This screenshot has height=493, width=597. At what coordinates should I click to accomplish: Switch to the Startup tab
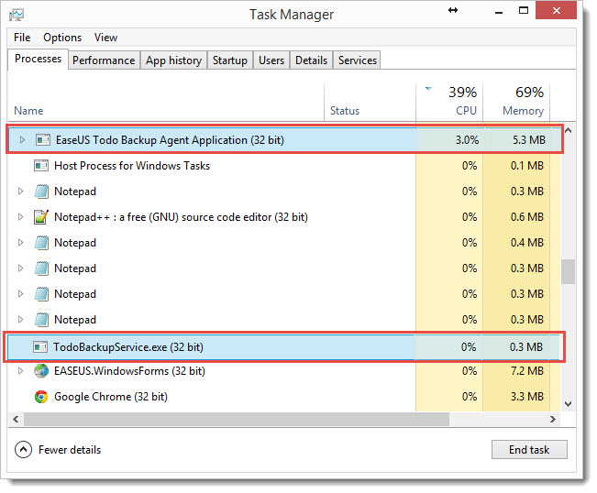(230, 60)
